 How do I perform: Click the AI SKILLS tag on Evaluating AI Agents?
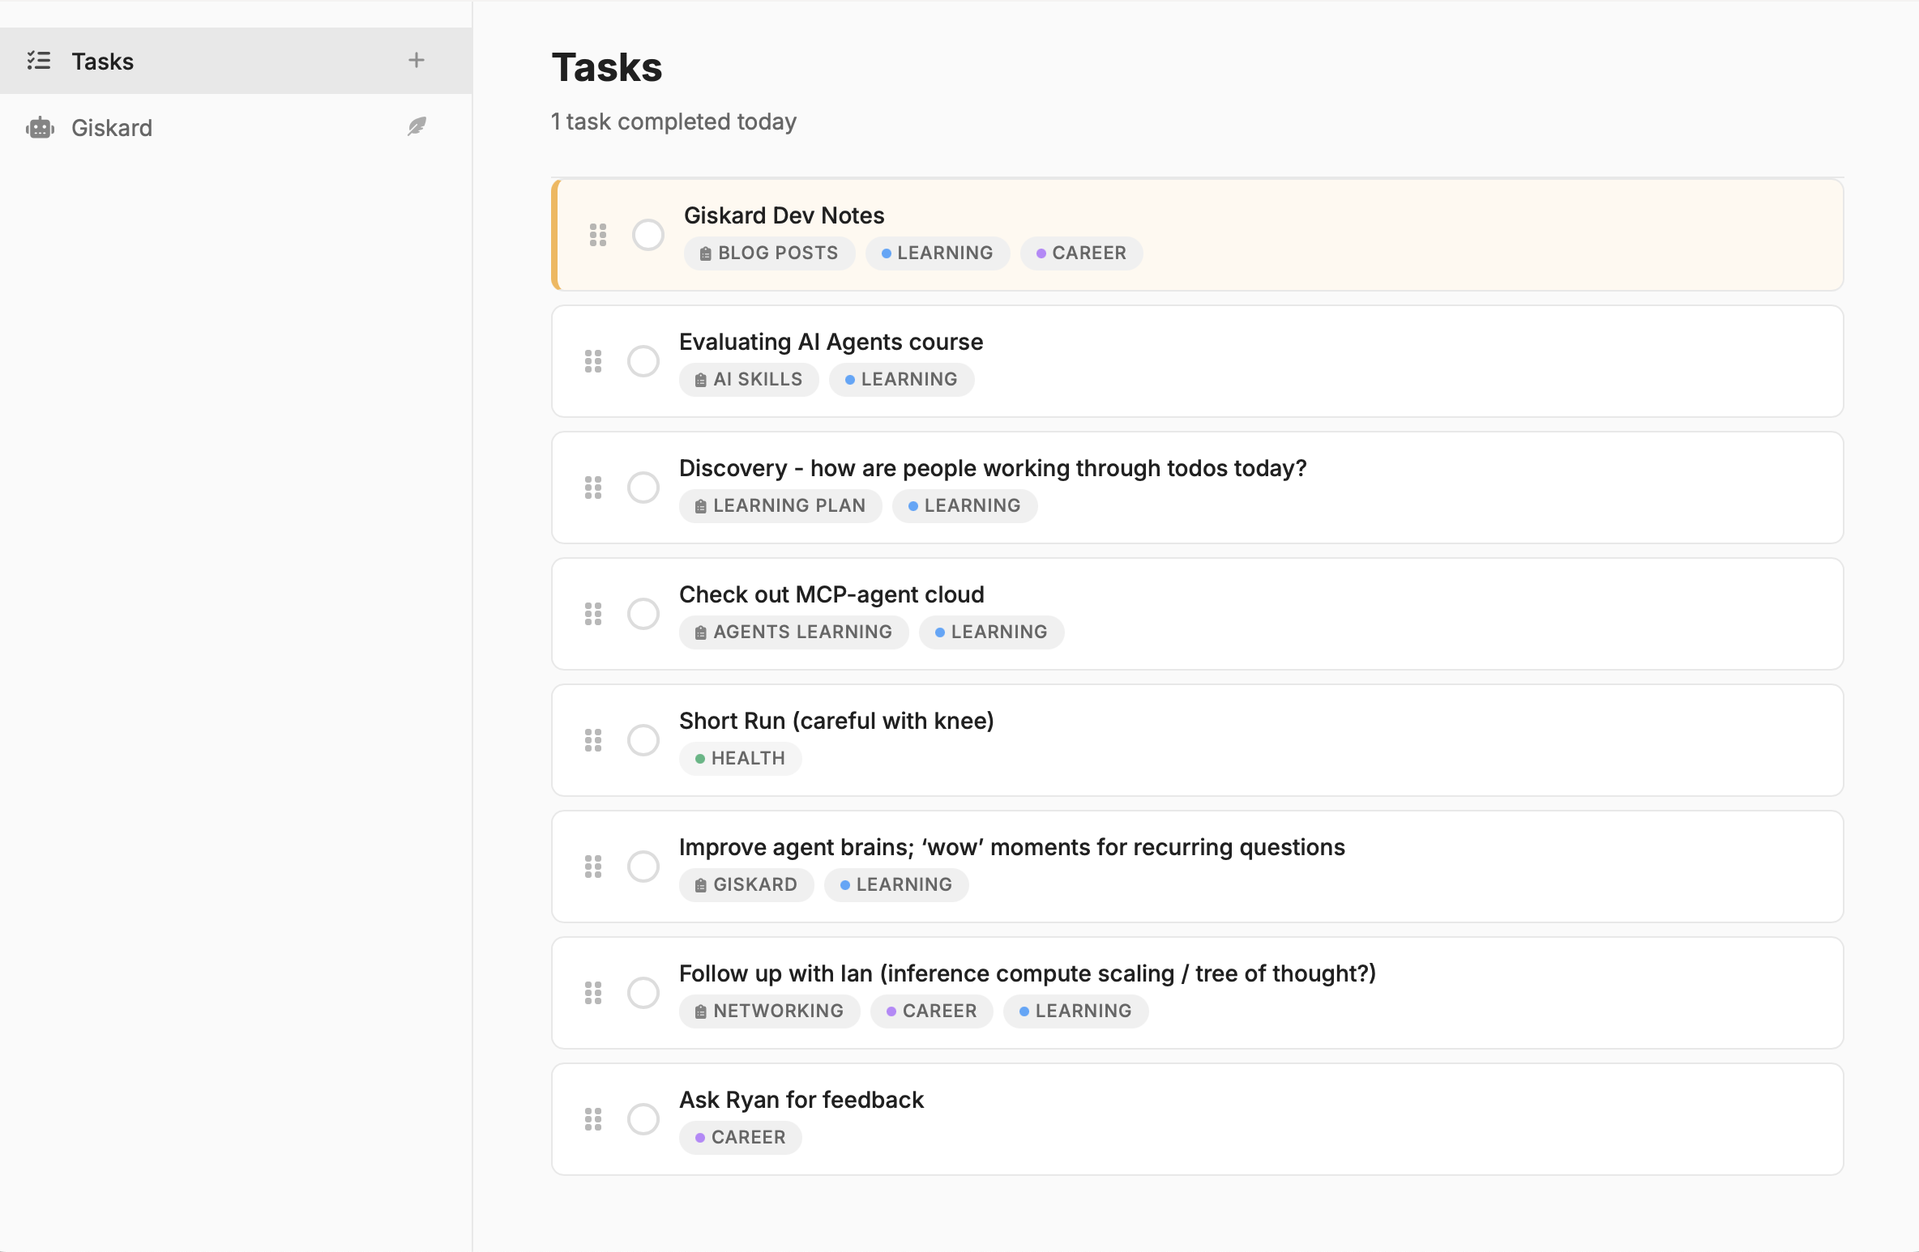pyautogui.click(x=748, y=379)
